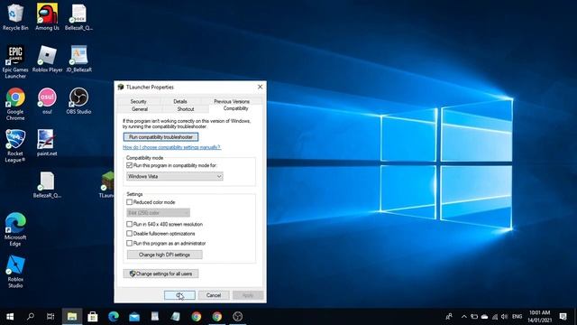Select the TLauncher desktop icon

(106, 184)
